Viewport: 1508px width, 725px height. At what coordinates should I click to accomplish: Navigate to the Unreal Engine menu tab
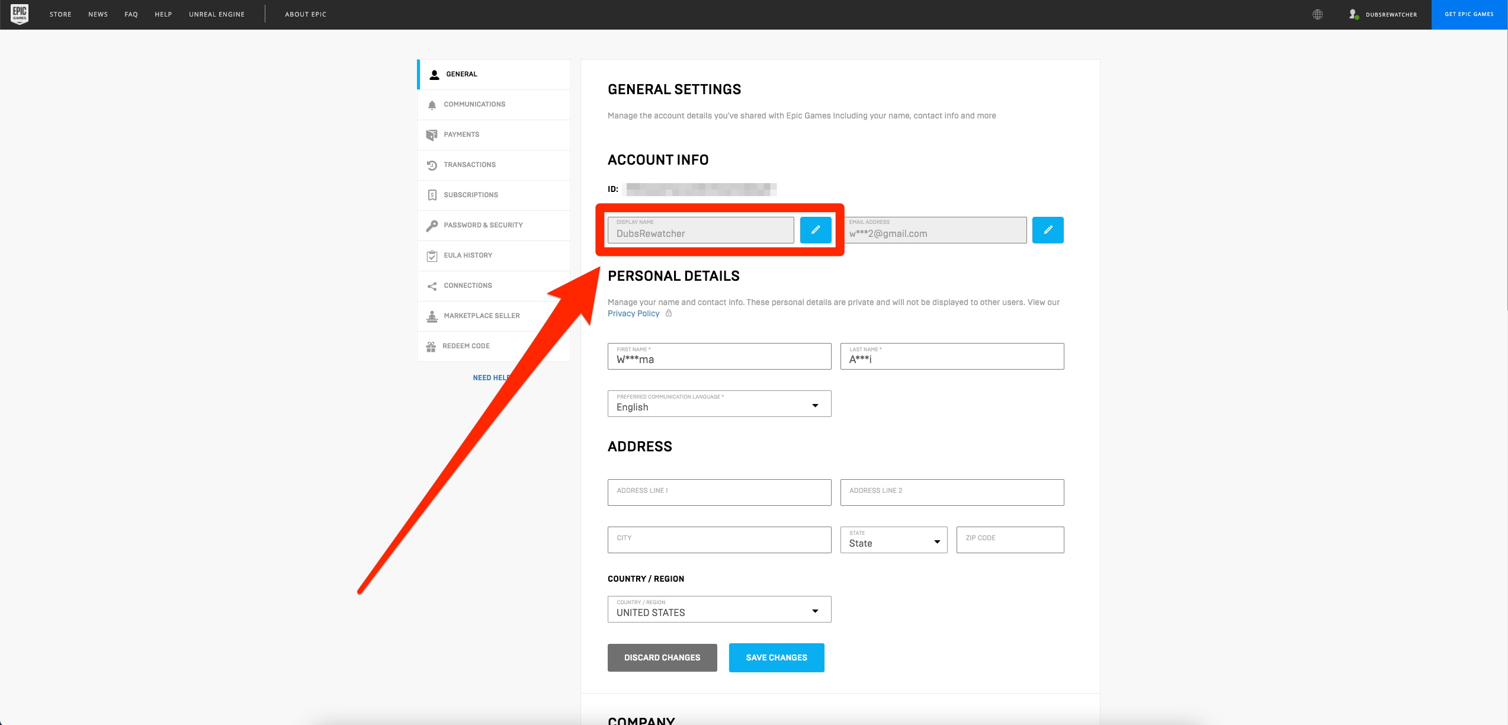tap(216, 14)
